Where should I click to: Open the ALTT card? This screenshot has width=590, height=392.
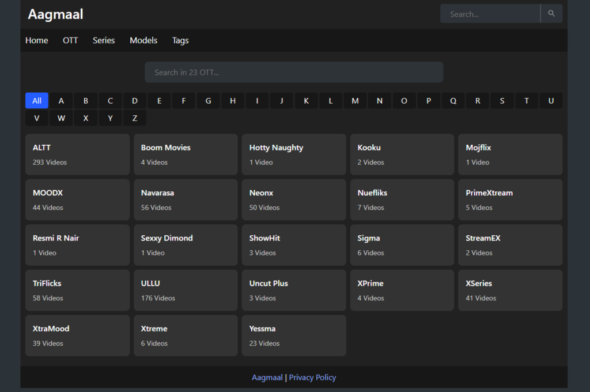click(78, 154)
